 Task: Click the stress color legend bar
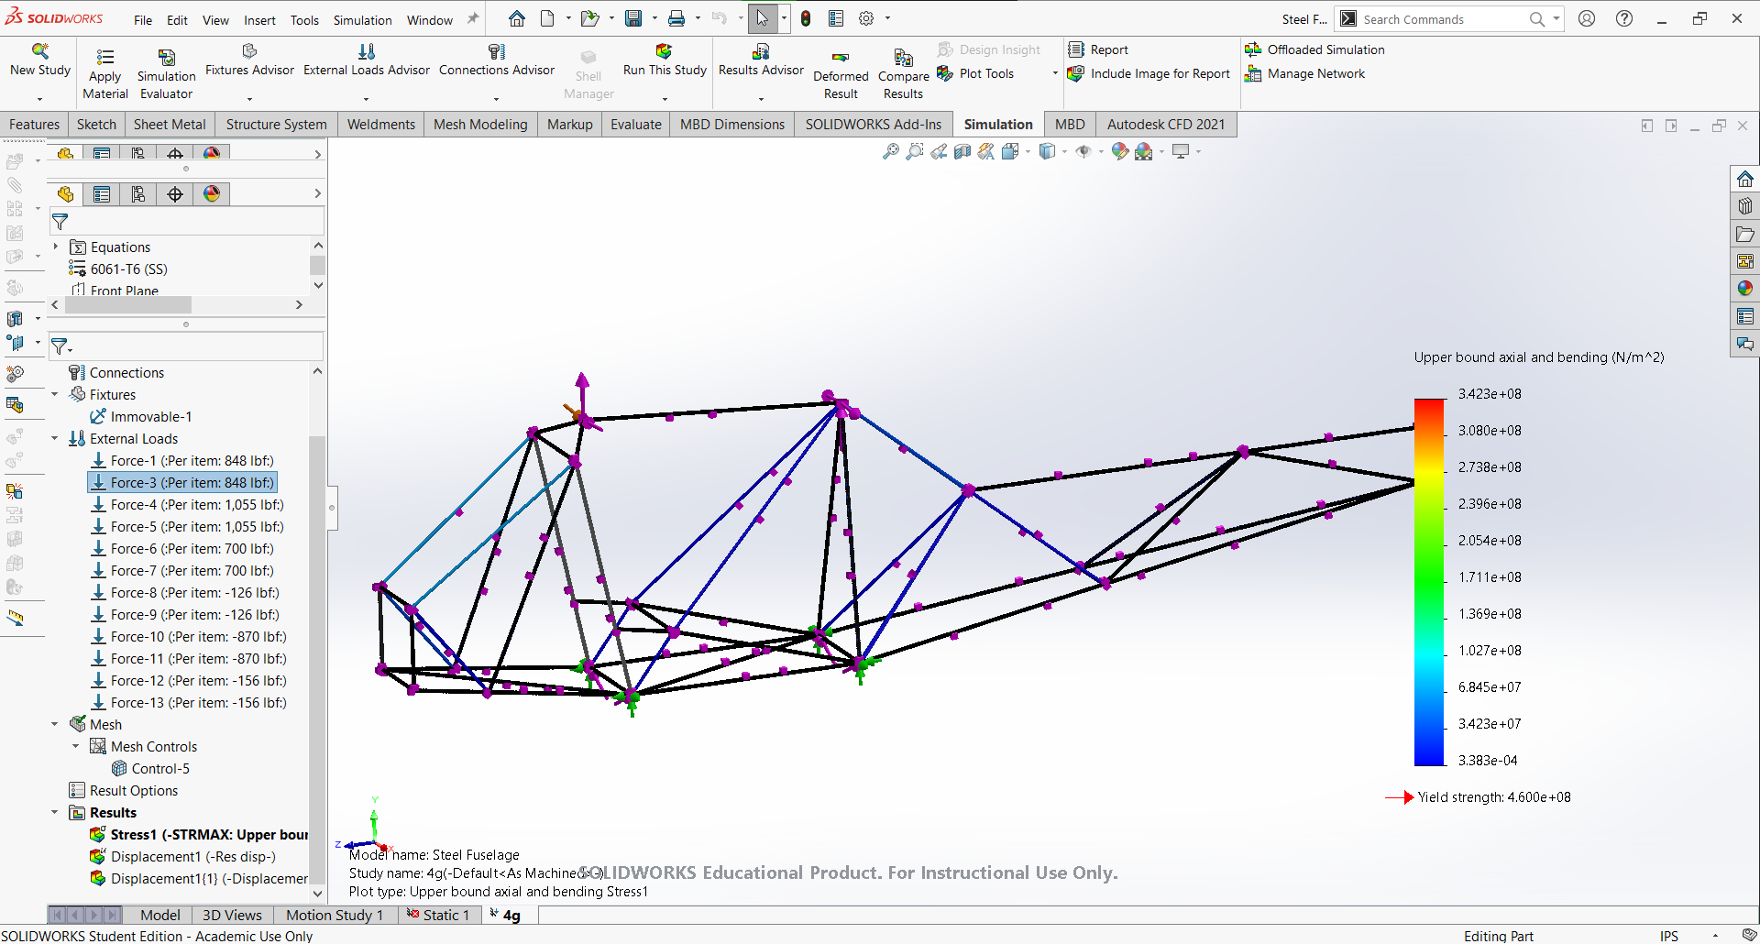click(1429, 581)
